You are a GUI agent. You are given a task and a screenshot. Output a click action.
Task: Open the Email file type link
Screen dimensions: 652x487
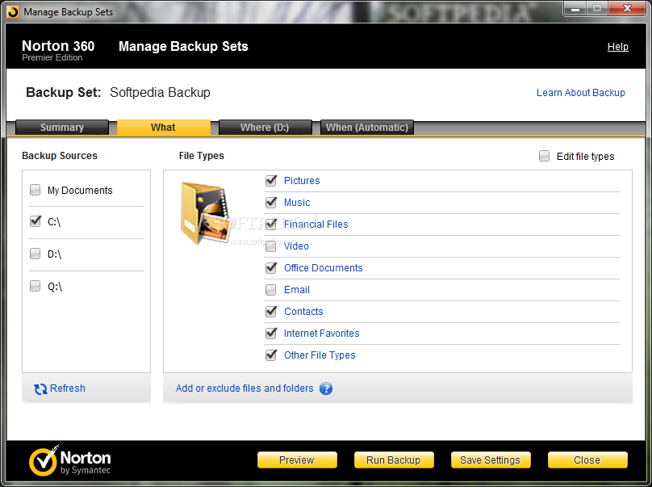coord(297,290)
